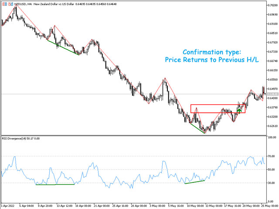
Task: Click the 0.70280 price scale label
Action: (272, 4)
